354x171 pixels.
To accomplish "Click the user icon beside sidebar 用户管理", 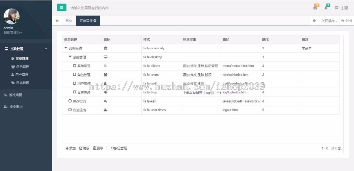I will (x=13, y=74).
